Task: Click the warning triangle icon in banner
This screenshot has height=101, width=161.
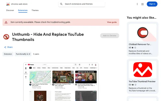Action: coord(6,22)
